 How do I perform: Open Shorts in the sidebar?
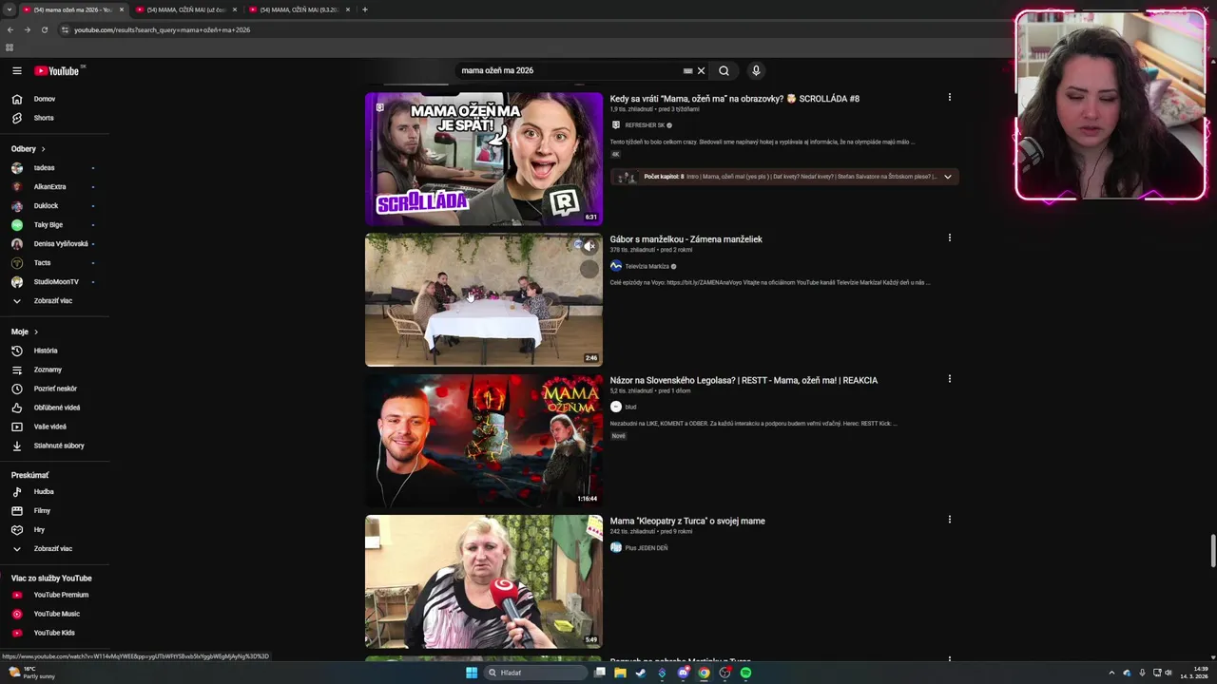[x=44, y=118]
